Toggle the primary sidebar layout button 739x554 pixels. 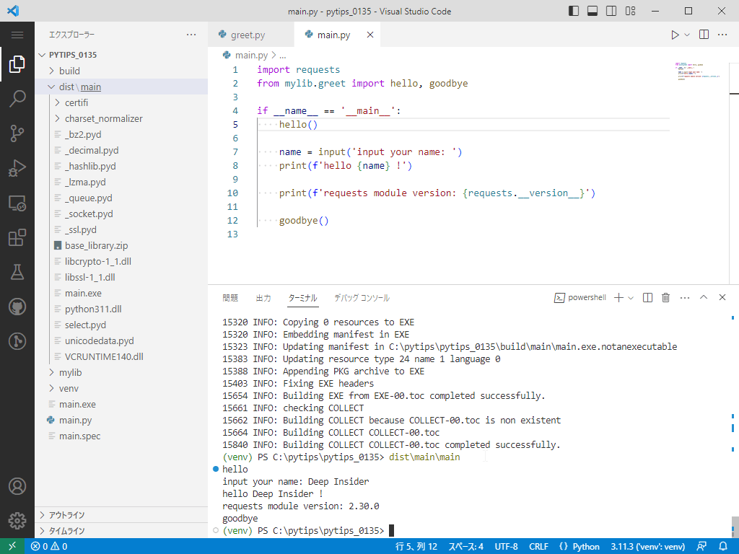pyautogui.click(x=574, y=11)
